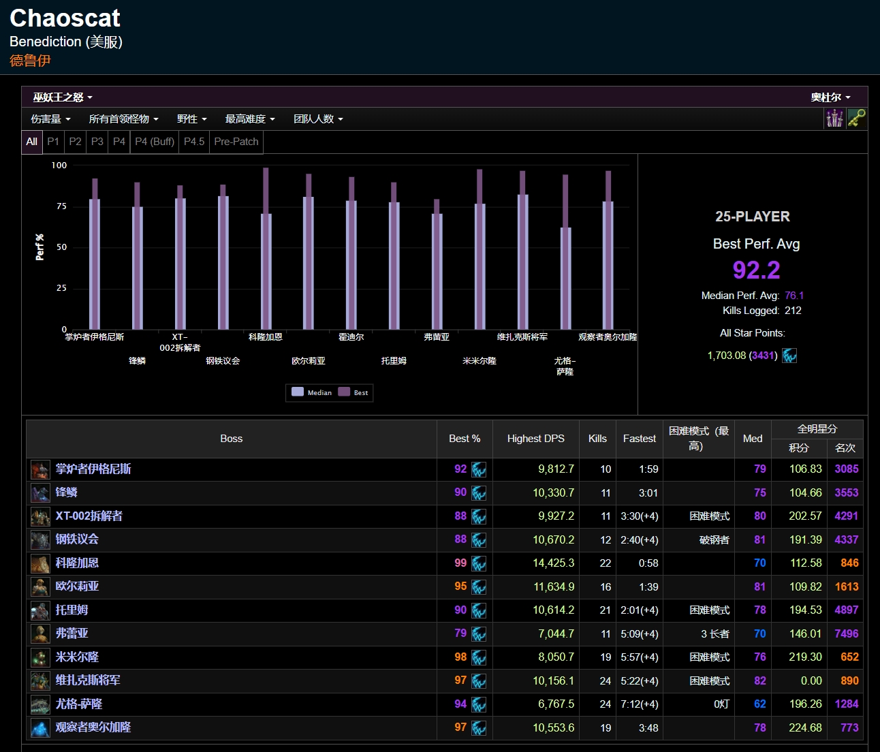
Task: Open best rank icon in 钢铁议会 row
Action: [x=479, y=539]
